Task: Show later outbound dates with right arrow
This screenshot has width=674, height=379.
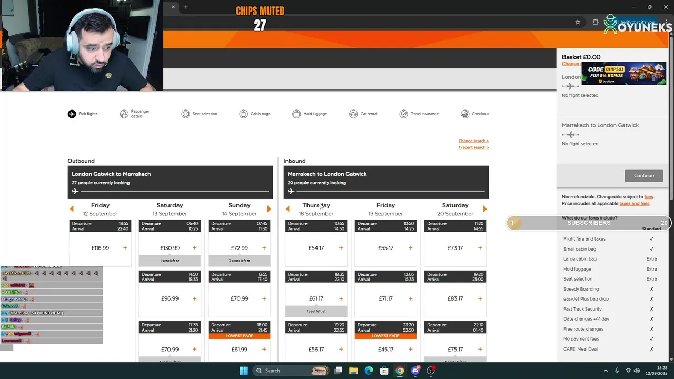Action: point(269,209)
